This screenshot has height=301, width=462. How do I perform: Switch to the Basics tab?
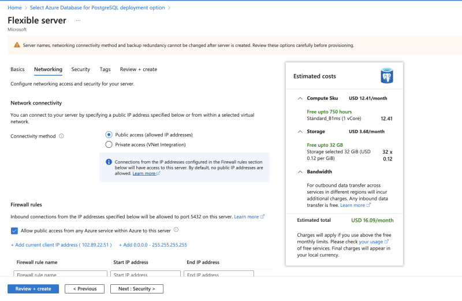click(x=17, y=69)
